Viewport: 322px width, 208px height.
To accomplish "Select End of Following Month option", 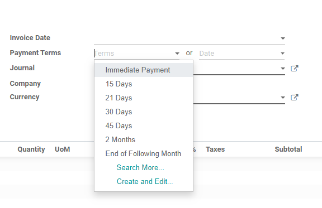I will click(x=144, y=154).
